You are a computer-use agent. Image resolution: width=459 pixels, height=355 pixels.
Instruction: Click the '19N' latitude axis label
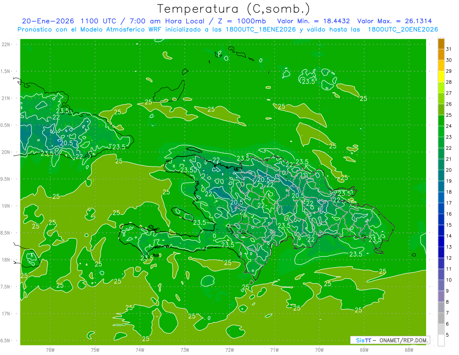click(x=6, y=206)
